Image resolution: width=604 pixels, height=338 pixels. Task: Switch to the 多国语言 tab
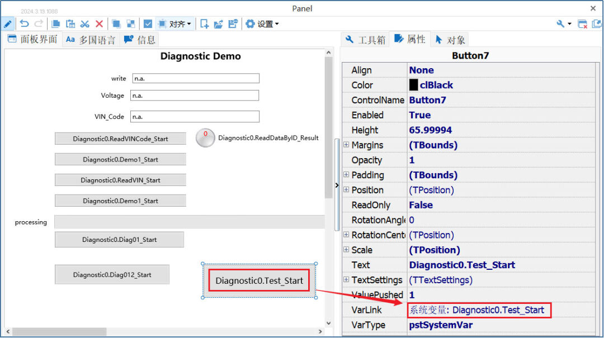click(91, 40)
